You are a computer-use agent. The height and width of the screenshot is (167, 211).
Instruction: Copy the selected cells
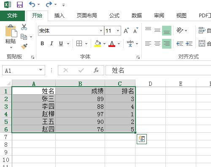coord(24,37)
